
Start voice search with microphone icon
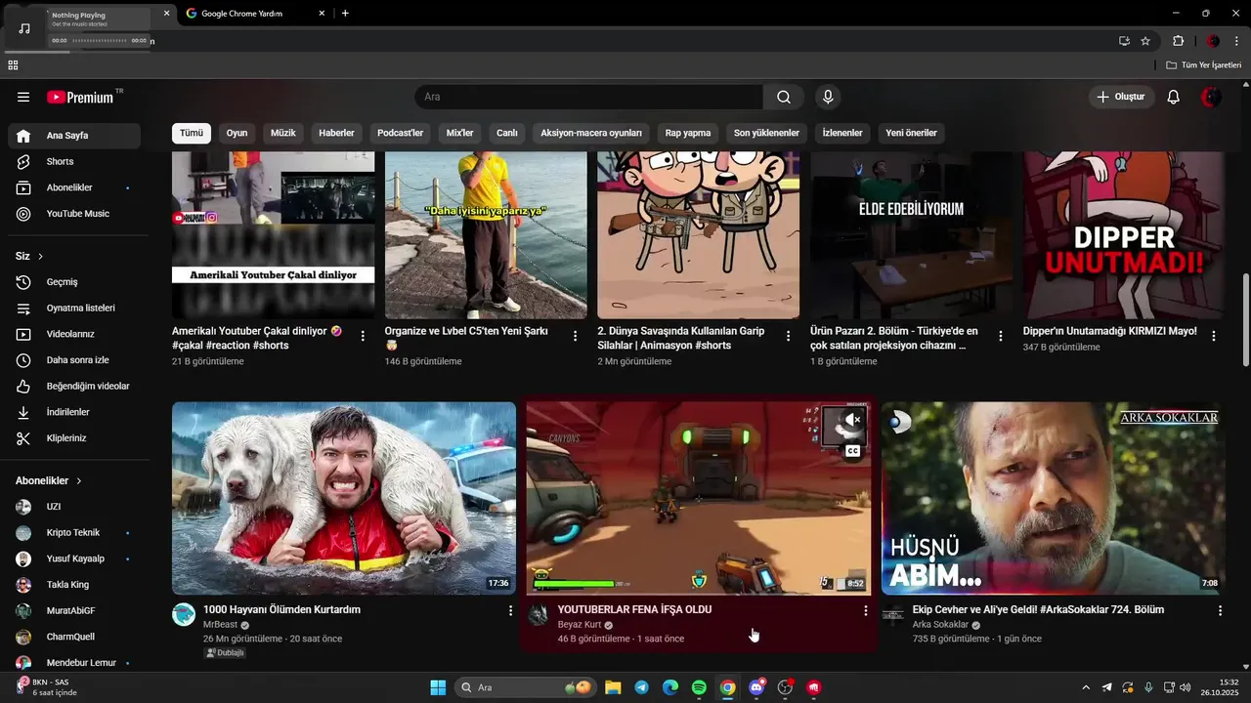828,97
